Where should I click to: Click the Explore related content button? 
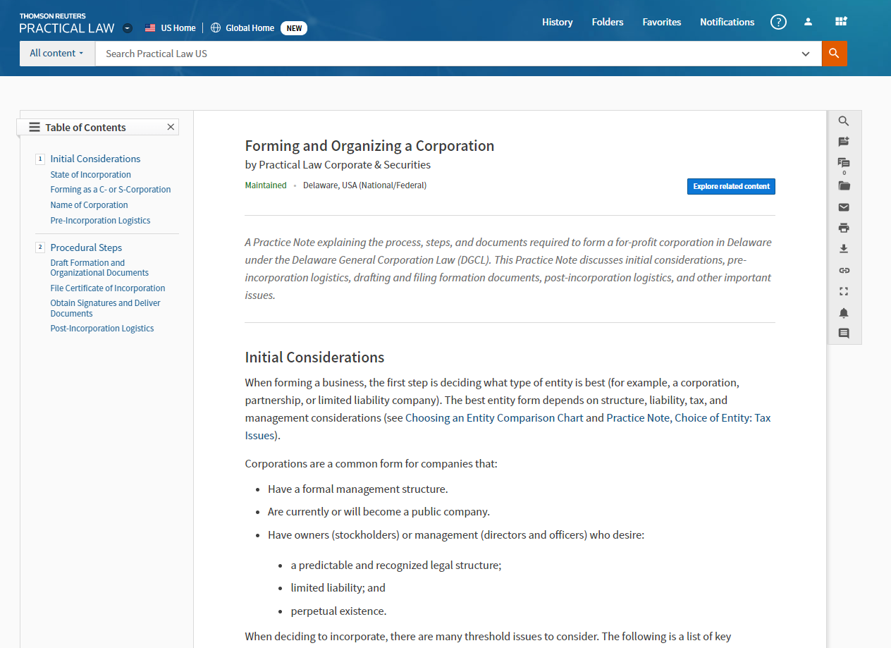tap(731, 186)
